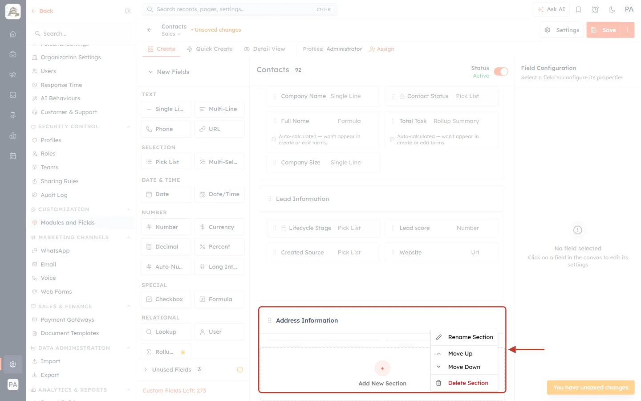Select the Currency field type
Screen dimensions: 641x401
pos(219,227)
